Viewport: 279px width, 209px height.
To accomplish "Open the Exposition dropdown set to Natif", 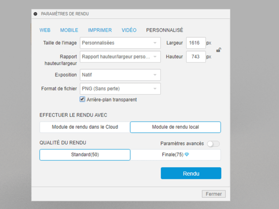I will [120, 75].
